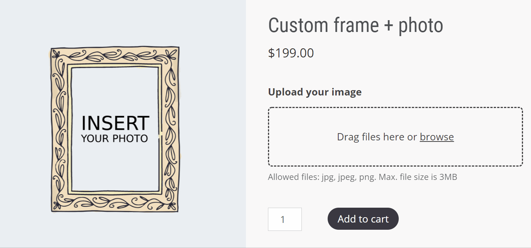This screenshot has height=248, width=531.
Task: Click the Max. file size is 3MB text
Action: pyautogui.click(x=418, y=177)
